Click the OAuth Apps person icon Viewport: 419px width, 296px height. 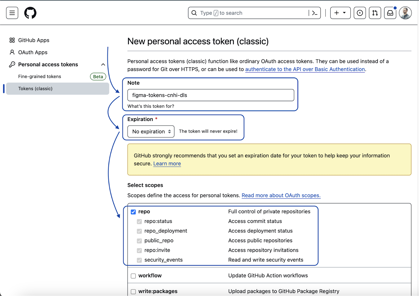[x=12, y=52]
